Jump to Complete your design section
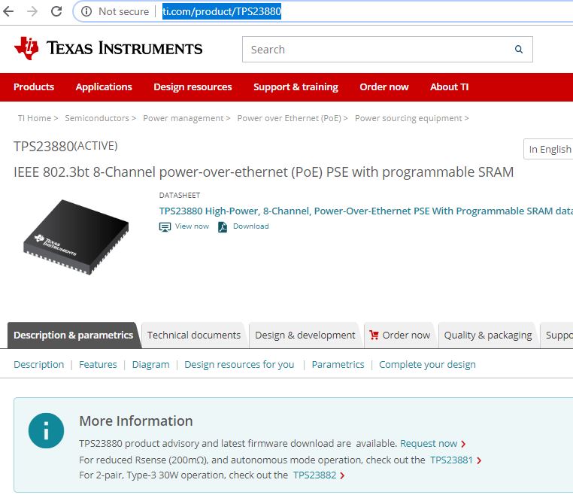This screenshot has width=573, height=504. pos(427,364)
